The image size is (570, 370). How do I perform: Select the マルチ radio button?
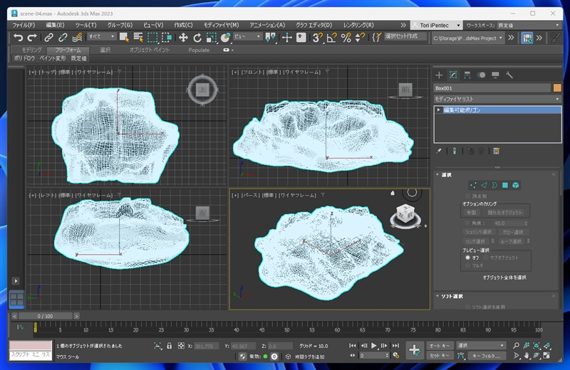coord(468,266)
